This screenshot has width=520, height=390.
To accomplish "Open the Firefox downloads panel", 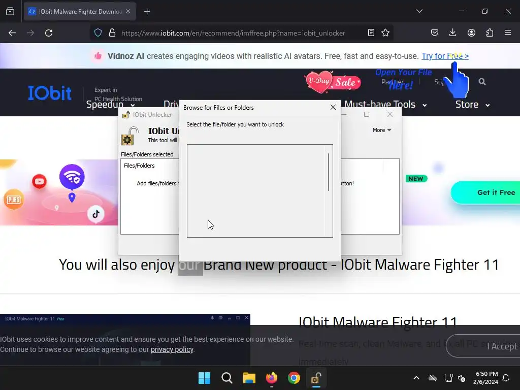I will tap(452, 32).
